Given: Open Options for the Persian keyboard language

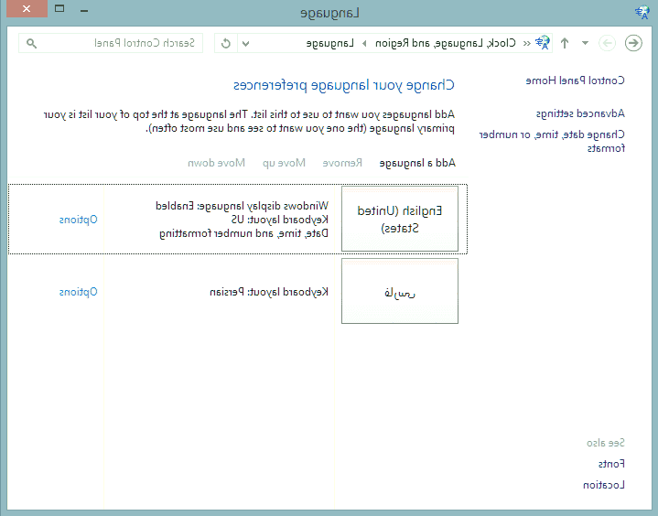Looking at the screenshot, I should click(x=78, y=292).
